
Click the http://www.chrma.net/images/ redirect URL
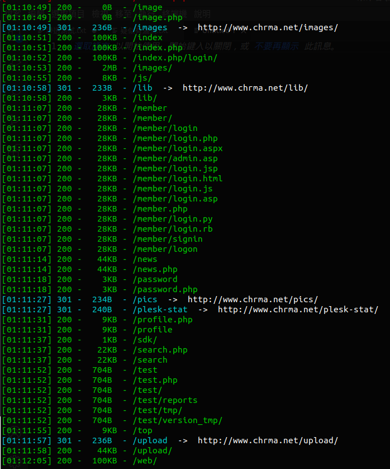tap(268, 27)
